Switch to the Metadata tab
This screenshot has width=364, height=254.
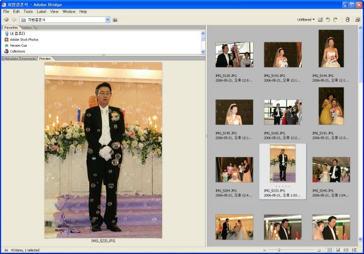(x=10, y=59)
